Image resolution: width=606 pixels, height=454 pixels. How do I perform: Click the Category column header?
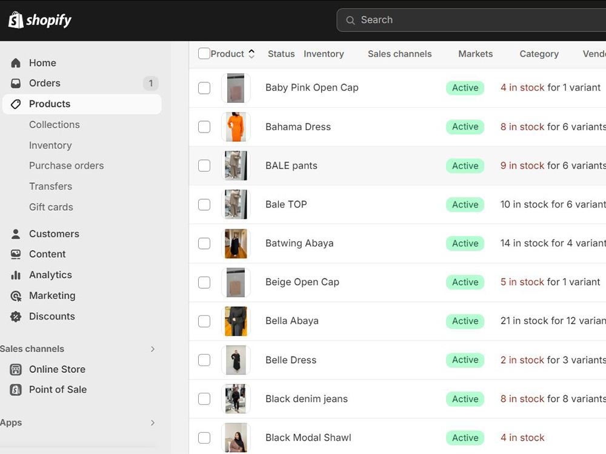tap(539, 54)
